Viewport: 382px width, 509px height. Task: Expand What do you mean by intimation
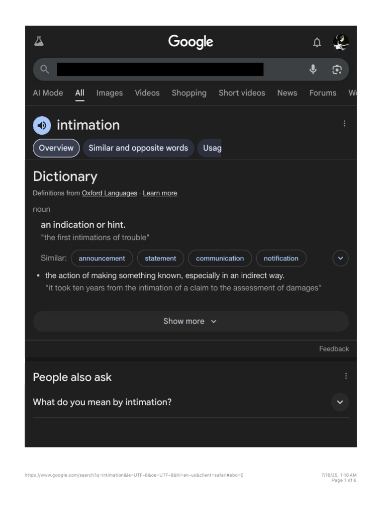click(191, 402)
